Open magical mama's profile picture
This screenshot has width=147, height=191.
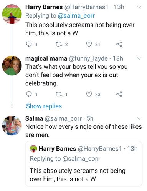[12, 65]
